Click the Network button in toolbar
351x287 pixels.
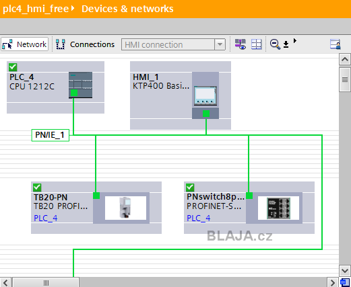(24, 44)
